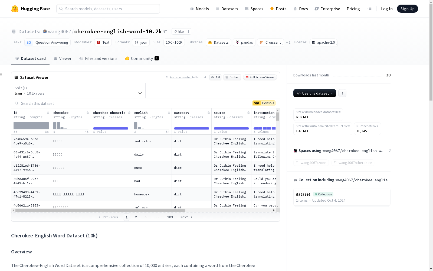
Task: Open the SQL Console
Action: [264, 103]
